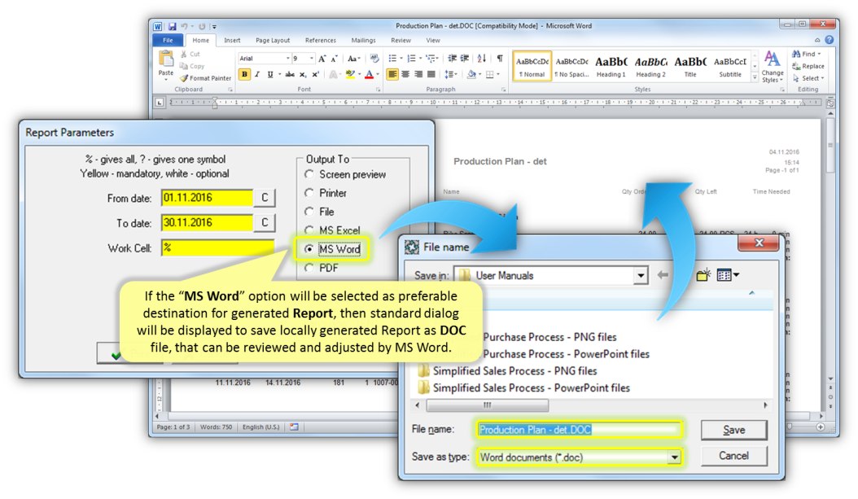Viewport: 858px width, 499px height.
Task: Select the MS Excel output option
Action: [x=309, y=230]
